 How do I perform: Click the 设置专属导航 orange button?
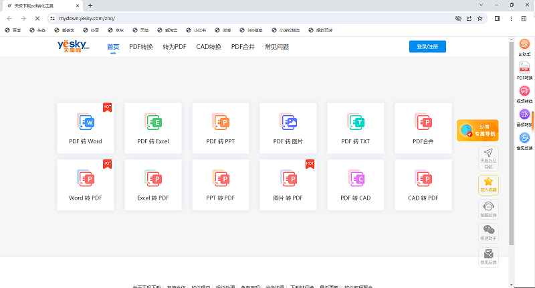pyautogui.click(x=477, y=131)
